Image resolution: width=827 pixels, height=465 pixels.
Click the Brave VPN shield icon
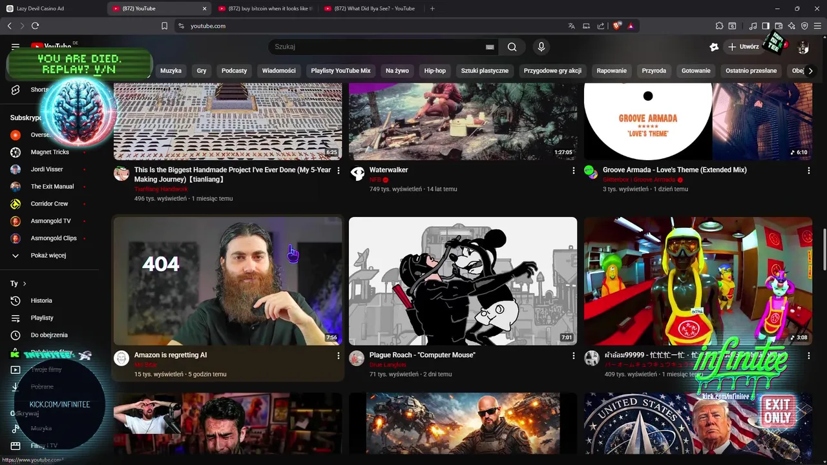(804, 26)
